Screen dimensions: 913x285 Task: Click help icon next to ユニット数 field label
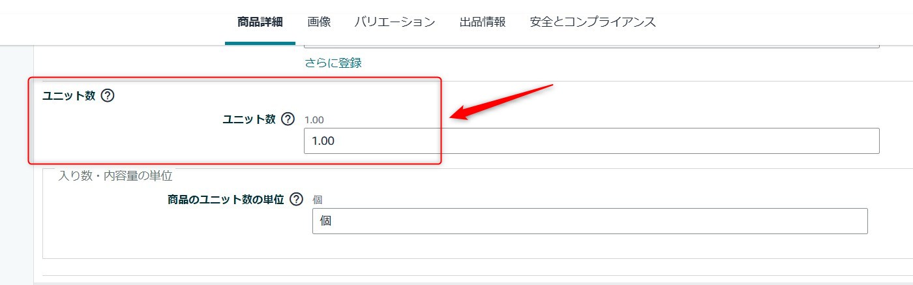click(x=288, y=119)
